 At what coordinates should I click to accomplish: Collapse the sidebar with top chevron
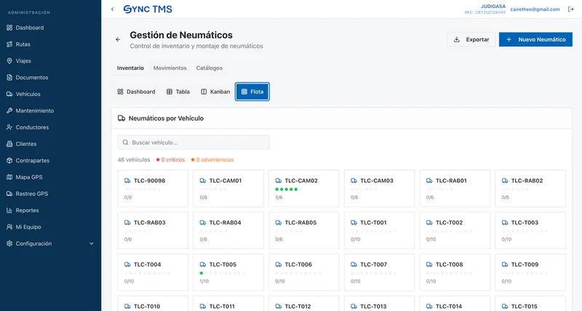coord(113,9)
